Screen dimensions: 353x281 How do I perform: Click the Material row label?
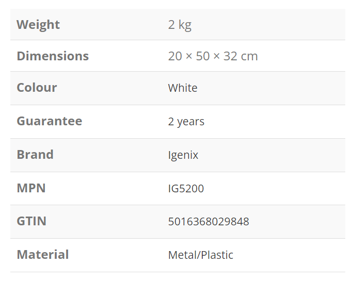[x=43, y=255]
